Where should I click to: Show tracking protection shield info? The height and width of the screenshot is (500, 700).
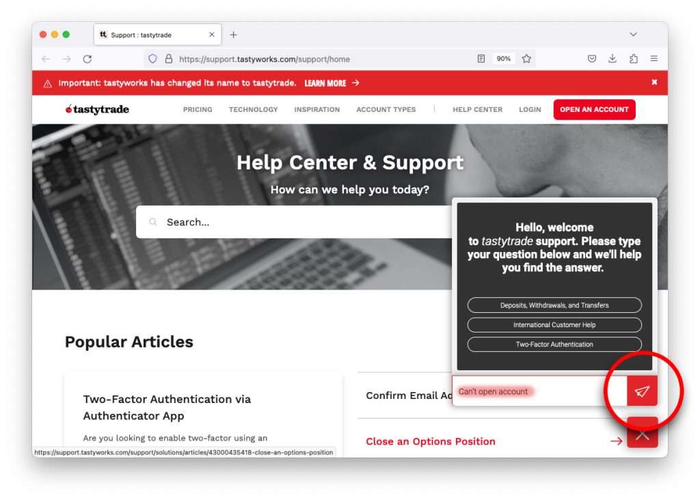pos(152,59)
